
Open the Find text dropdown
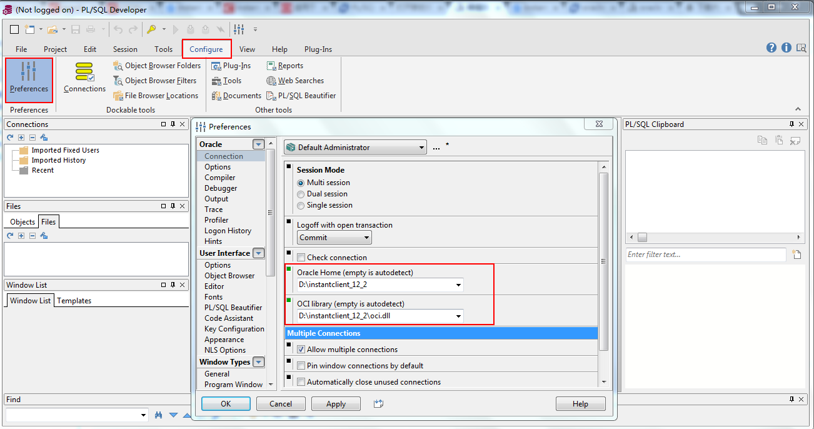[143, 415]
